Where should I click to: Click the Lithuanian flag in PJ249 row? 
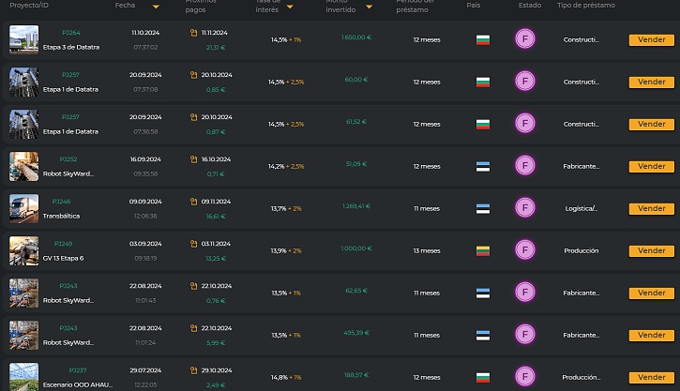(x=483, y=250)
